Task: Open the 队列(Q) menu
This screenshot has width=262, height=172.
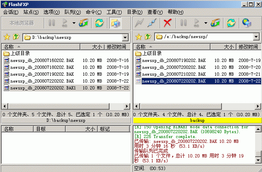Action: [73, 12]
